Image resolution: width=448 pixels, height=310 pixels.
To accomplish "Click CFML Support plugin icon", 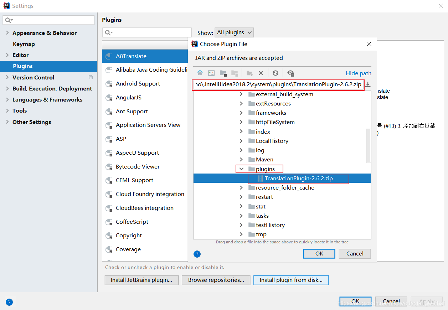I will (109, 180).
